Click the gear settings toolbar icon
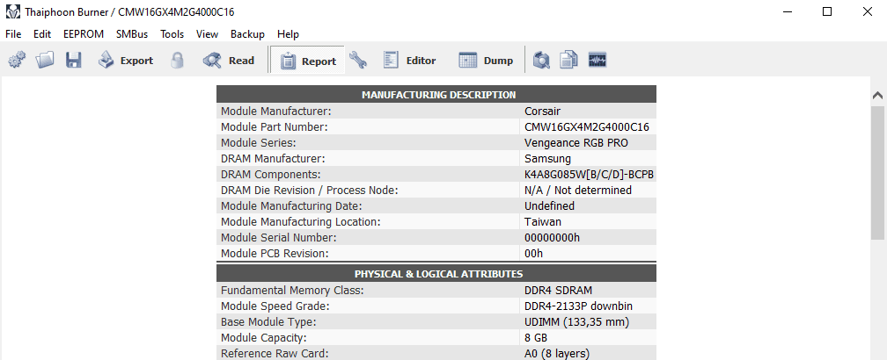 pos(17,60)
